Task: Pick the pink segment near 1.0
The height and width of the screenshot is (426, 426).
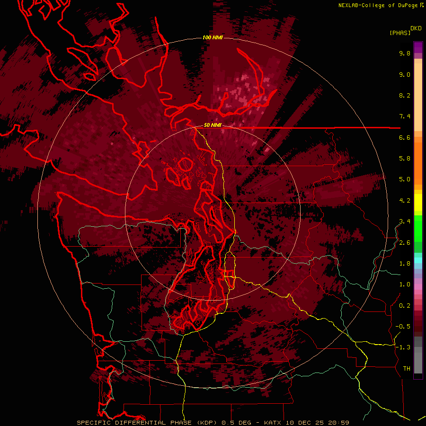Action: tap(418, 287)
